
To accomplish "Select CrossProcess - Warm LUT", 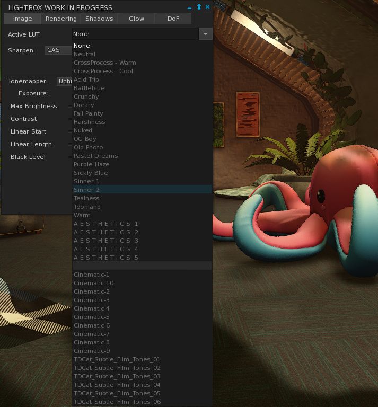I will pyautogui.click(x=142, y=63).
